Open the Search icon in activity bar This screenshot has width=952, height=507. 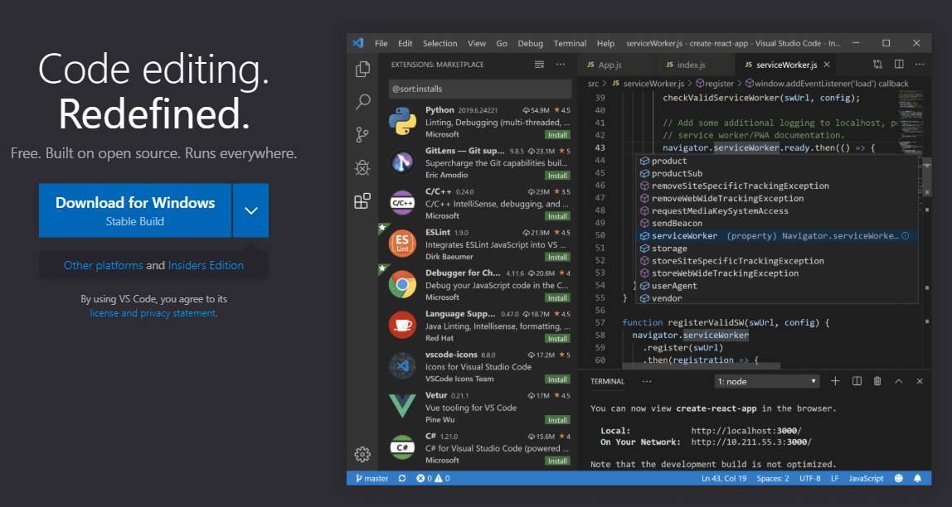coord(362,102)
